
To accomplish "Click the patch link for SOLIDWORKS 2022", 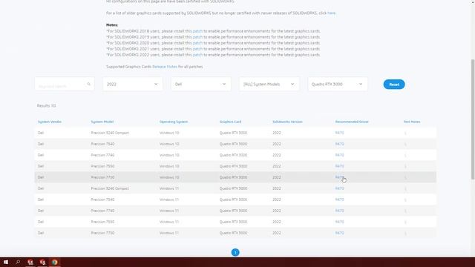I will pos(197,55).
